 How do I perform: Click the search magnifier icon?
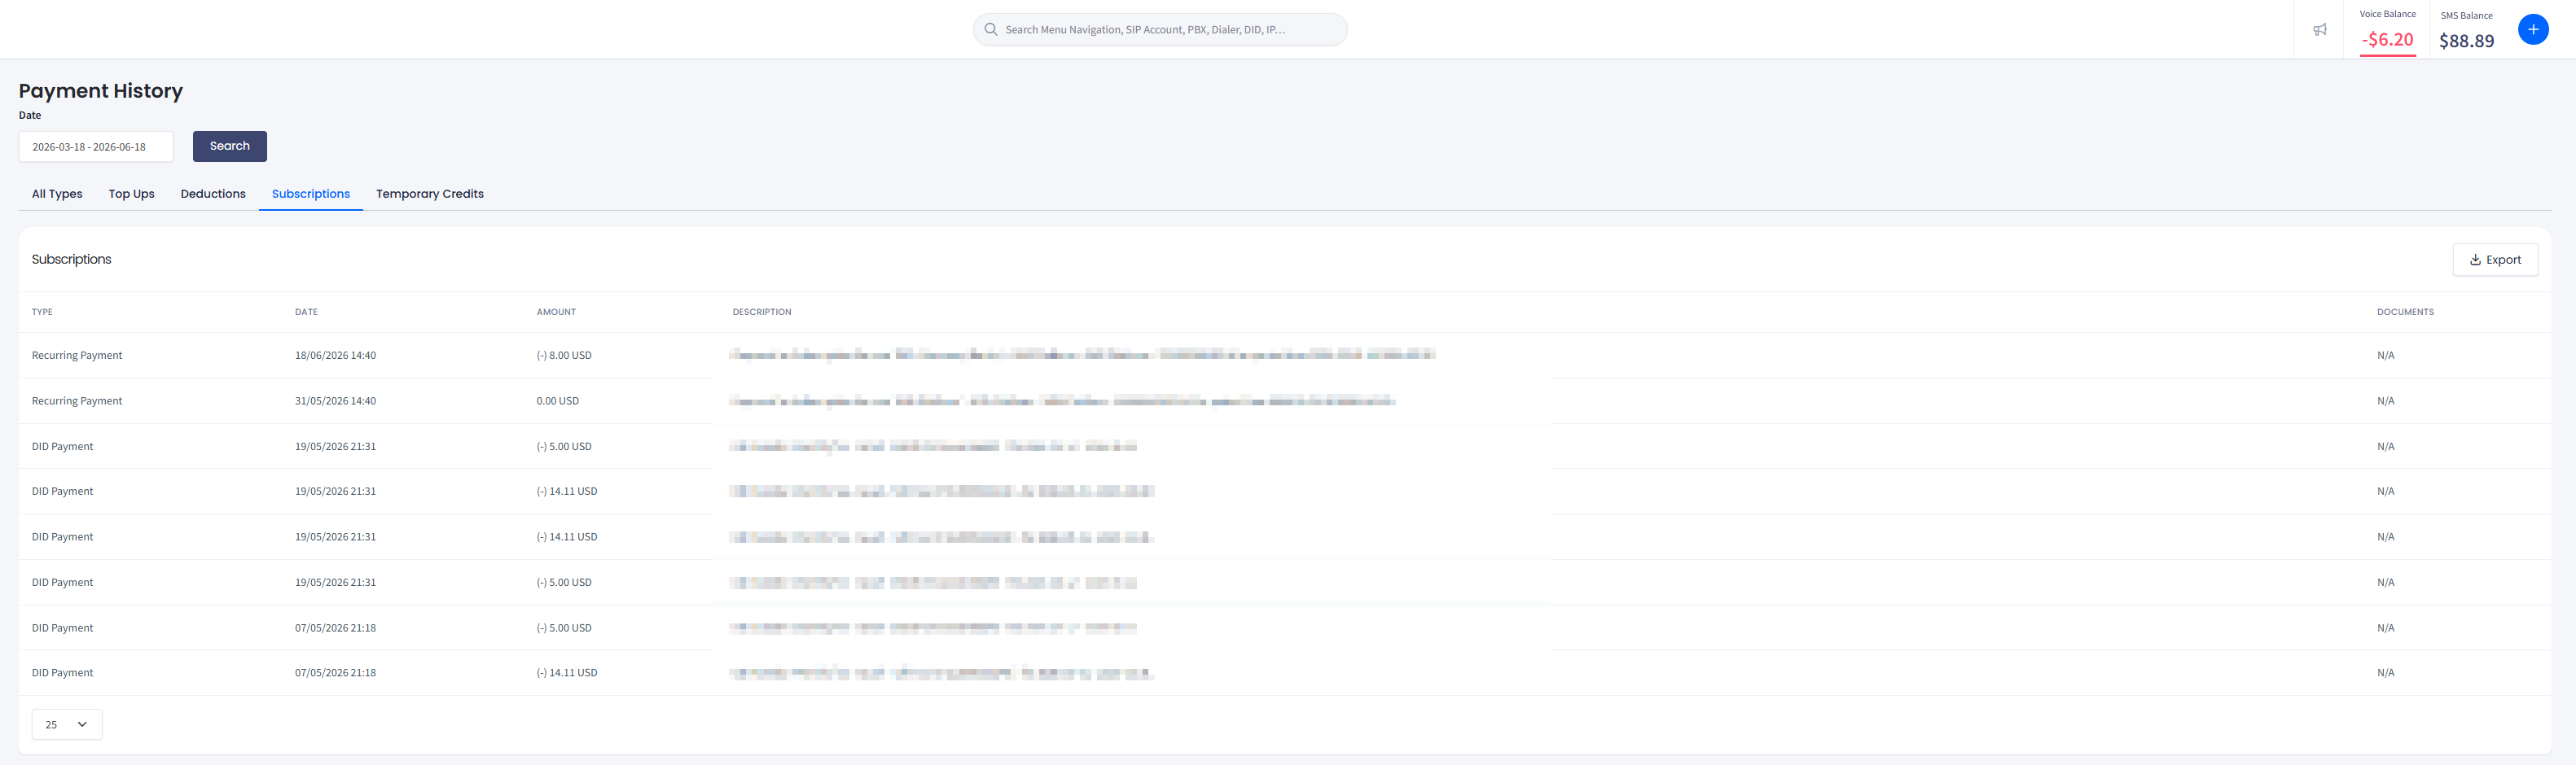(x=990, y=30)
